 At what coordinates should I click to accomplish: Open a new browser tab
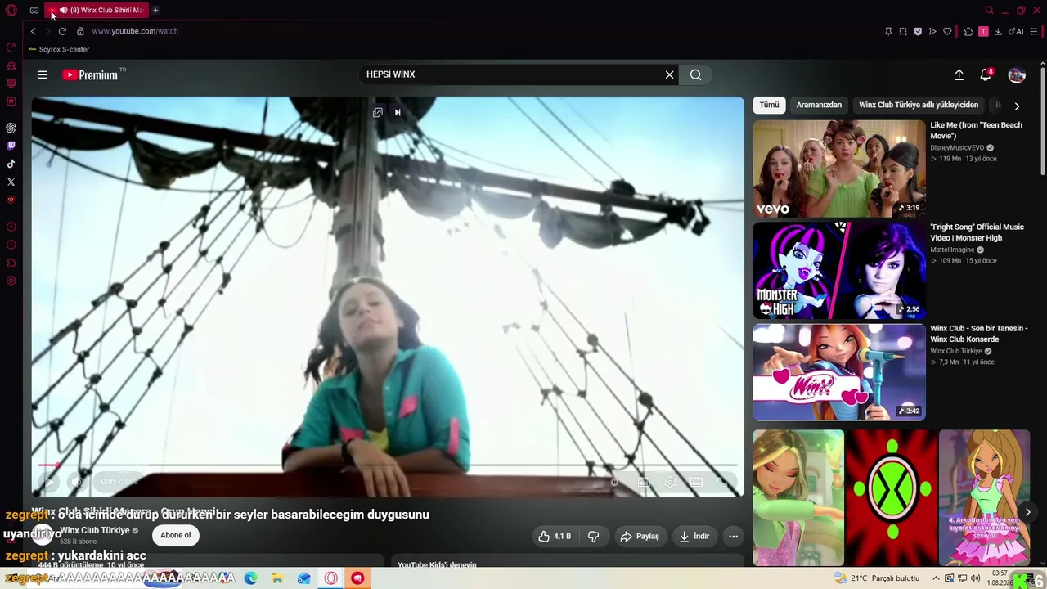click(x=155, y=11)
